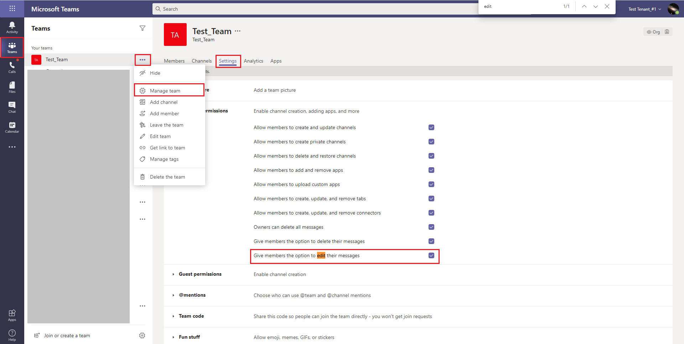Toggle members add and remove apps

pos(431,170)
